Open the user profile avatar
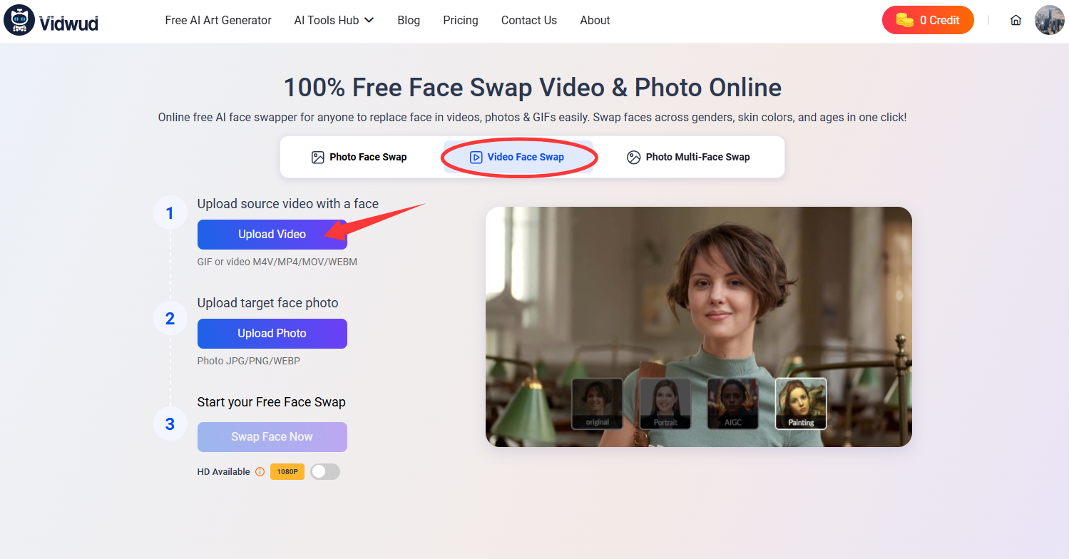1069x559 pixels. coord(1049,19)
